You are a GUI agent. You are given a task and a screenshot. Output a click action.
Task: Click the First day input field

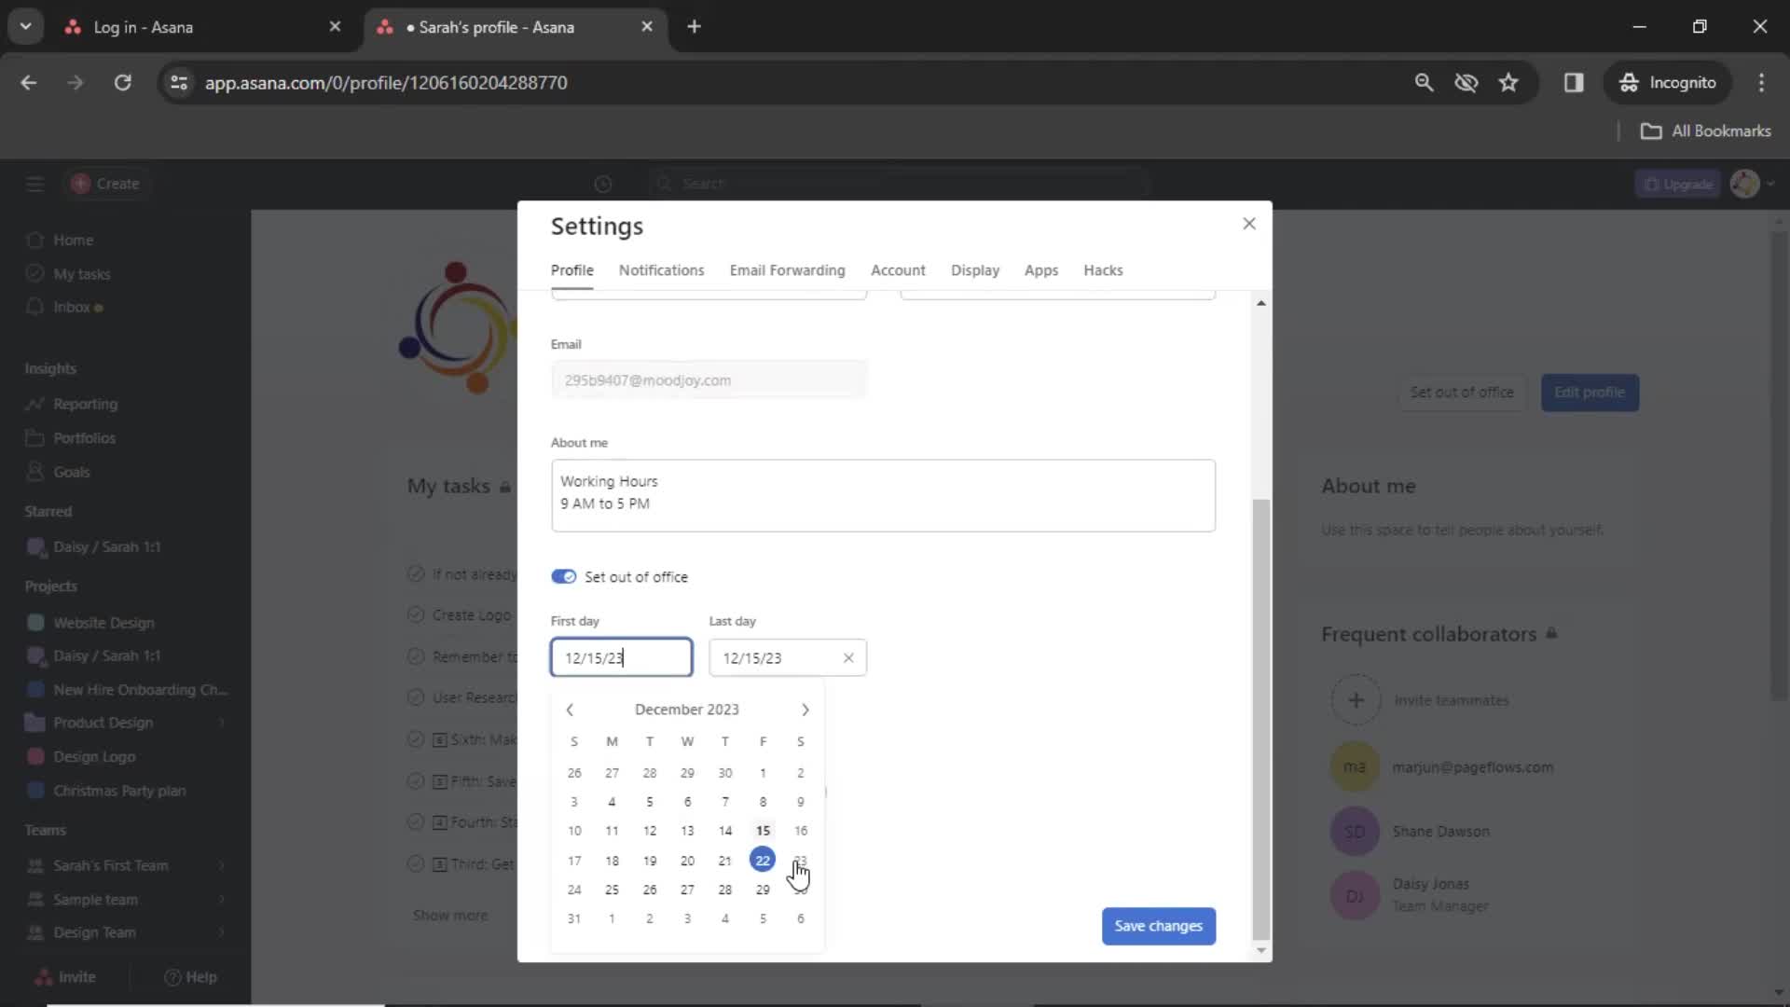pos(620,656)
